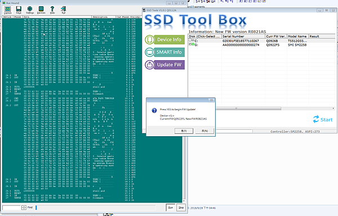Screen dimensions: 338x216
Task: Click the right arrow of disk list scrollbar
Action: coord(333,108)
